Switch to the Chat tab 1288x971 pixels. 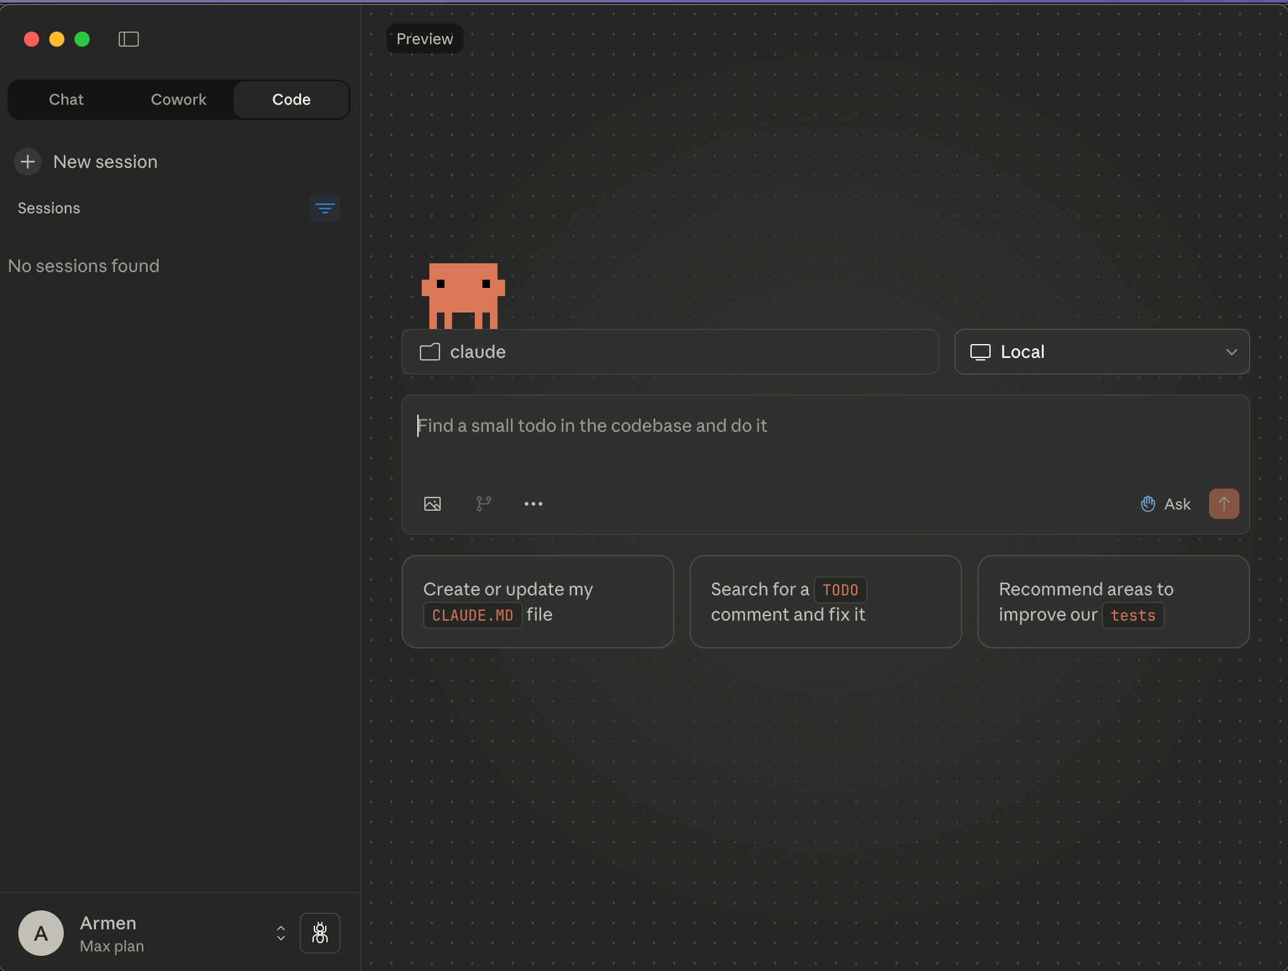[66, 100]
